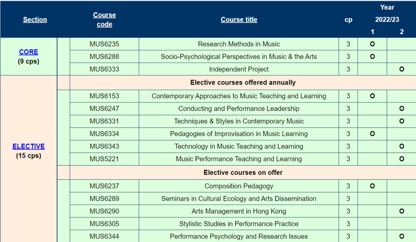Click the Research Methods in Music title

click(x=239, y=44)
